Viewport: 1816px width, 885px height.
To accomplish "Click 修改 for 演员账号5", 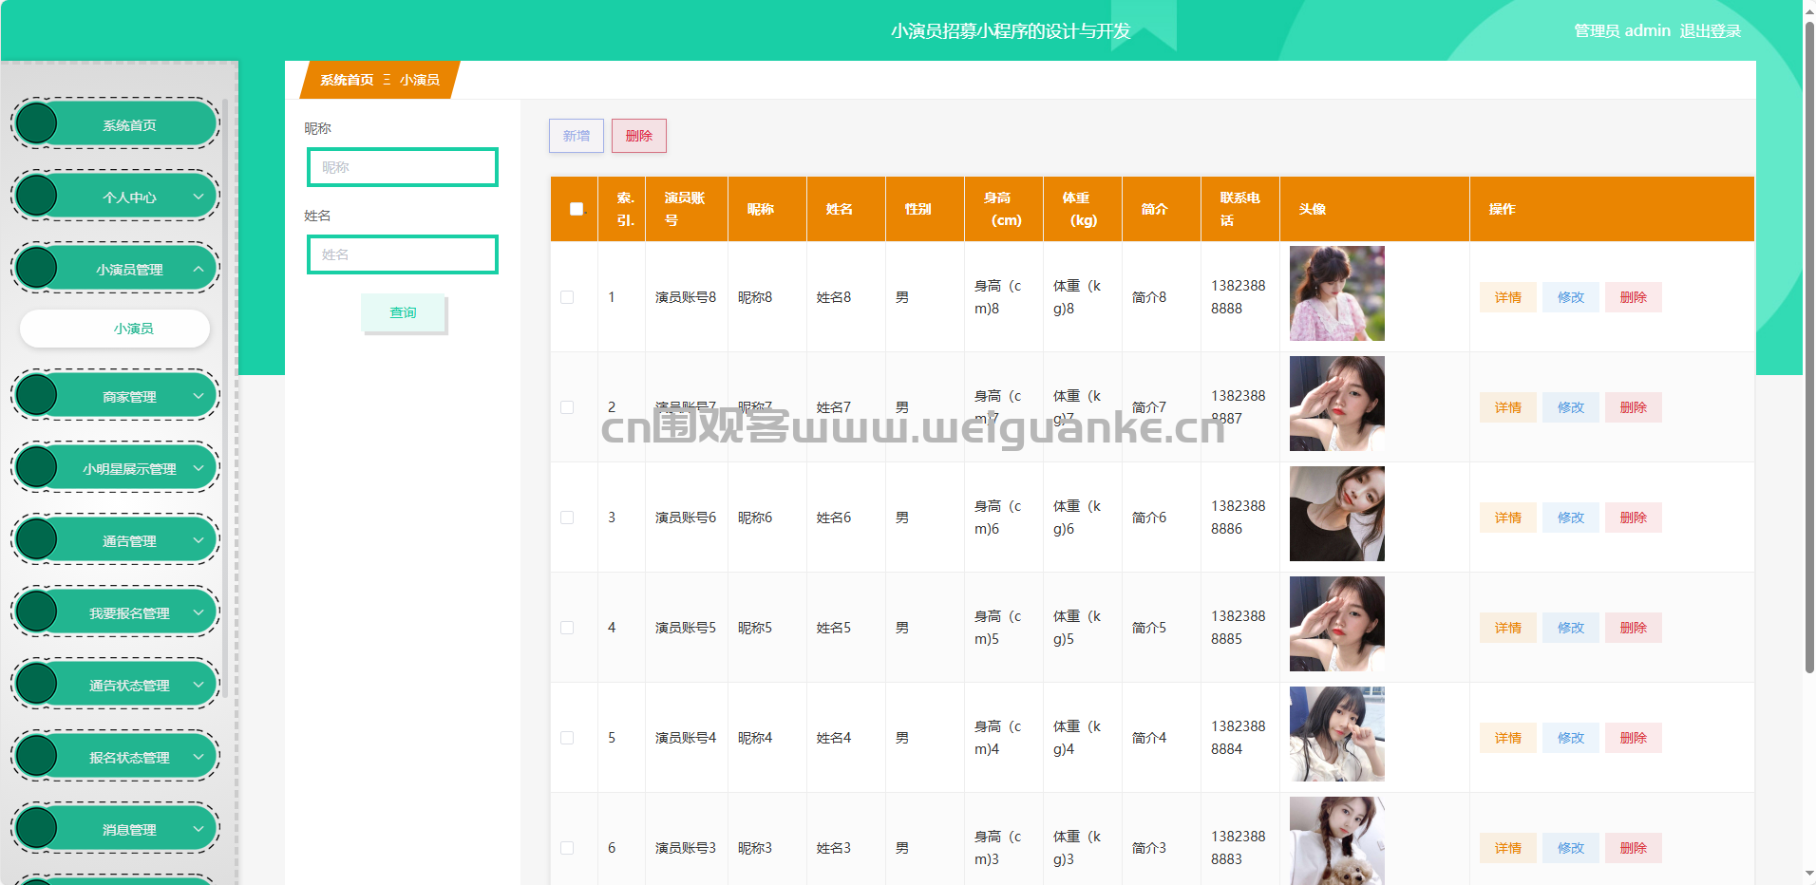I will click(x=1571, y=628).
